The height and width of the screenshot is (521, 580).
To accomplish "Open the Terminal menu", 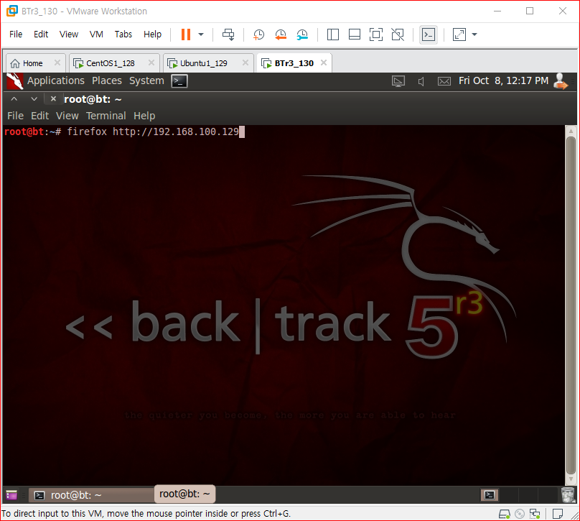I will pos(106,116).
